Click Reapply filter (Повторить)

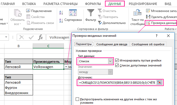(108, 17)
